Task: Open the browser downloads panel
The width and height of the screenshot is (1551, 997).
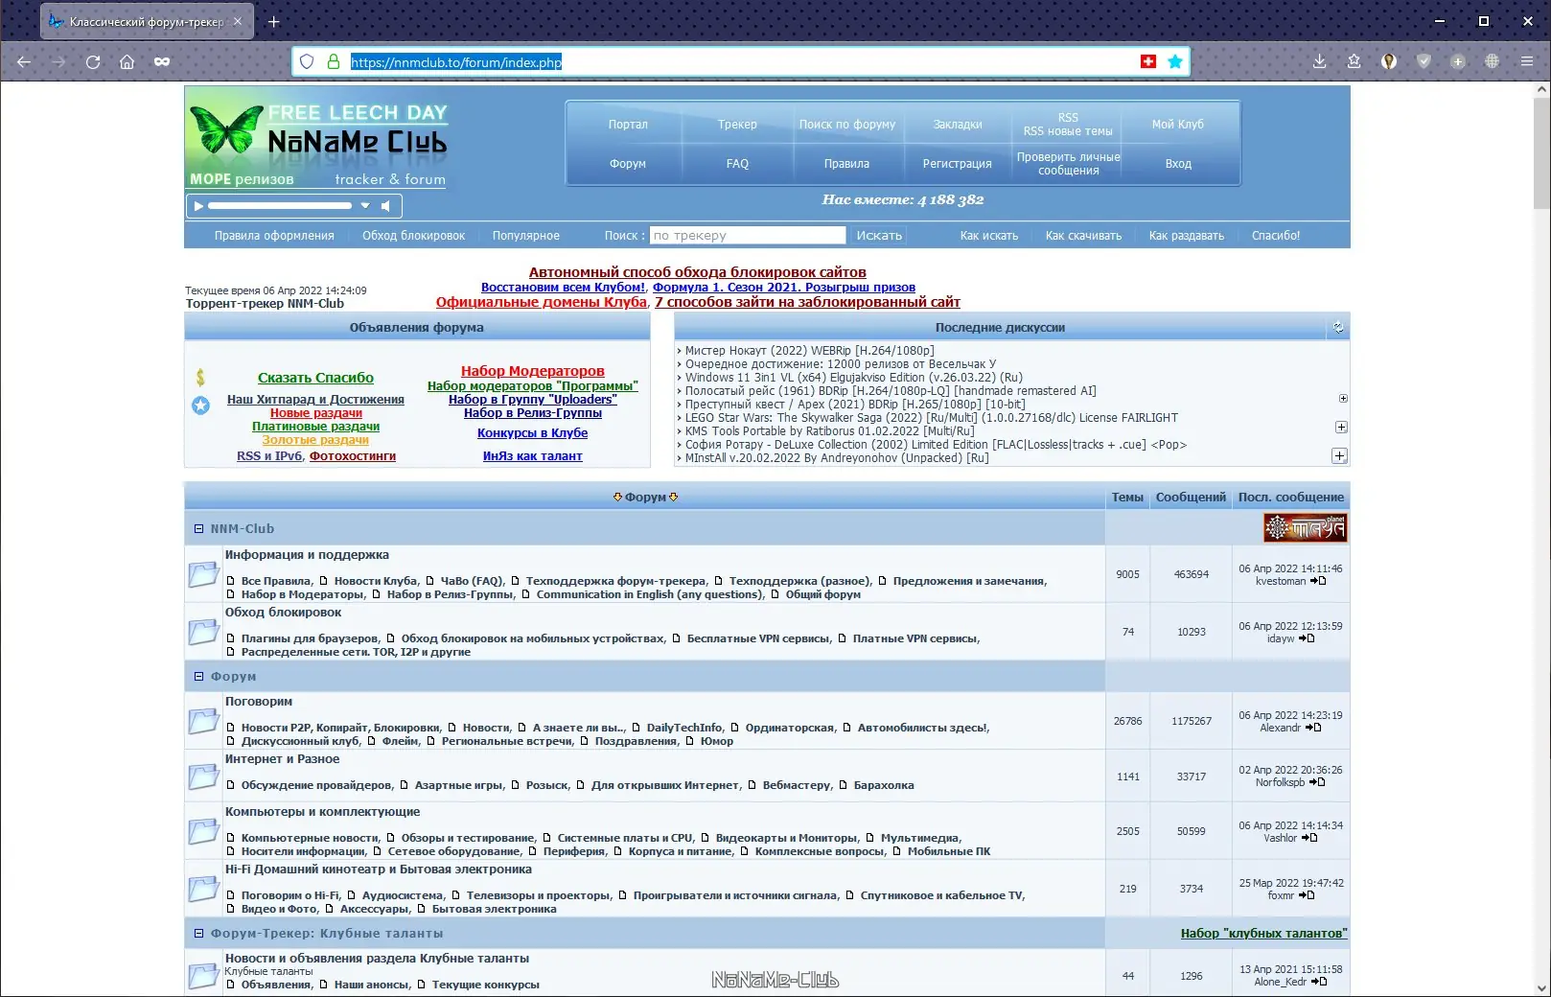Action: 1319,61
